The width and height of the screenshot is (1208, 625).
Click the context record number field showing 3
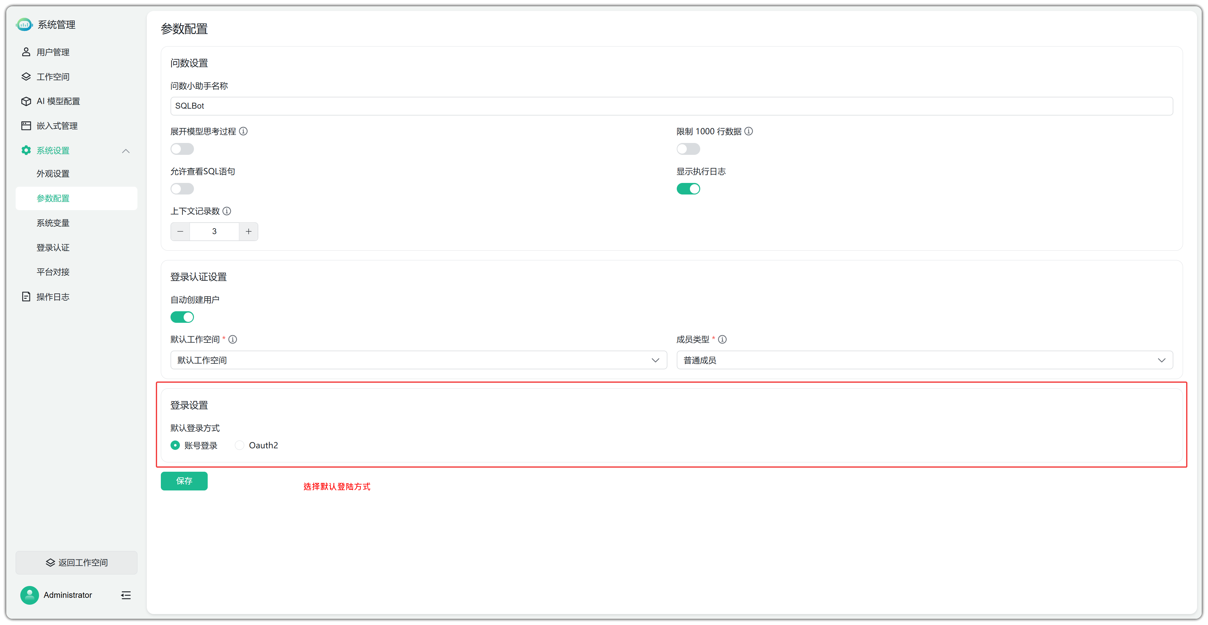pos(214,232)
